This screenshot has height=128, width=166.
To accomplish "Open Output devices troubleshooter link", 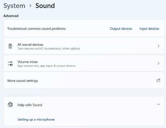I will (121, 29).
